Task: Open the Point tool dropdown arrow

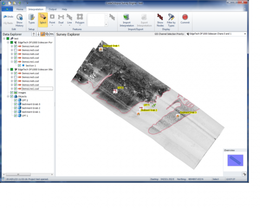Action: 52,25
